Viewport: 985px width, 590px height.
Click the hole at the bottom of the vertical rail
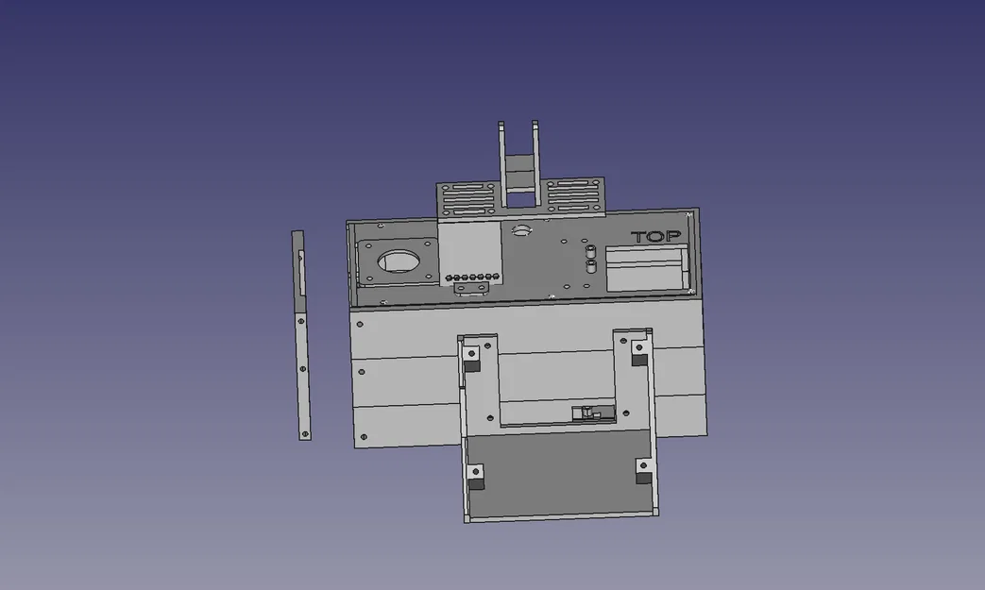pyautogui.click(x=304, y=432)
